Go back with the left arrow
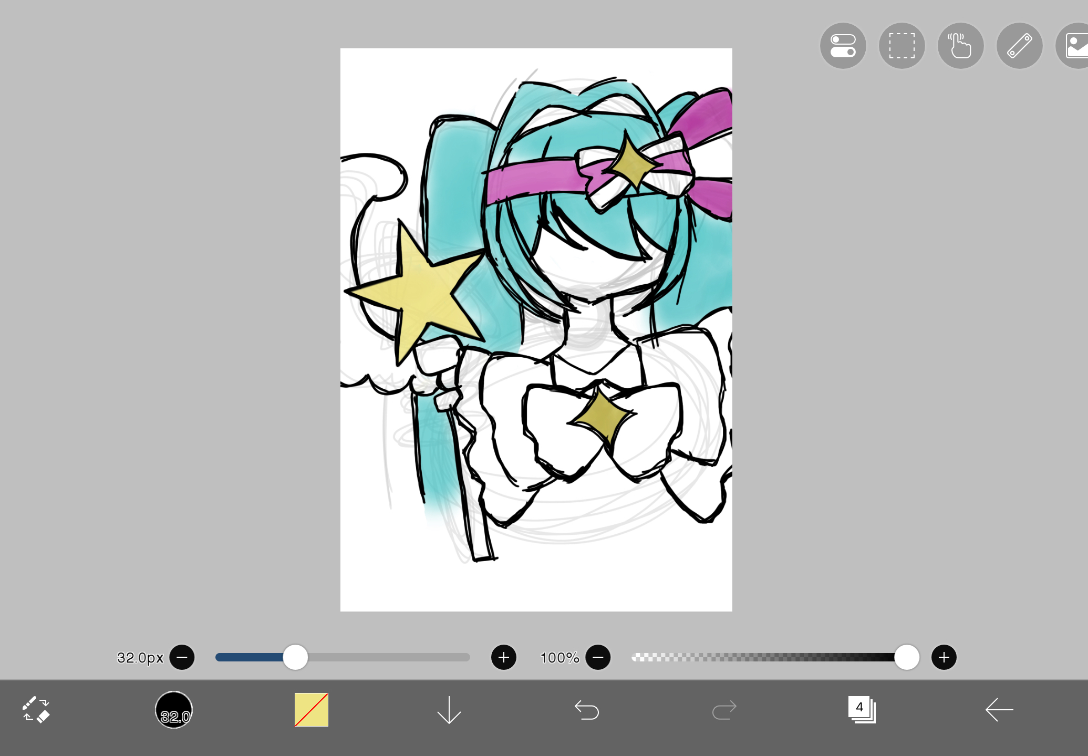The height and width of the screenshot is (756, 1088). pyautogui.click(x=999, y=710)
